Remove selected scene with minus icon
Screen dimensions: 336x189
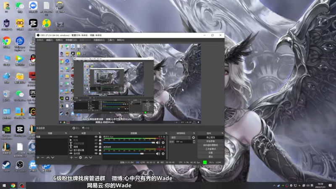pos(42,157)
